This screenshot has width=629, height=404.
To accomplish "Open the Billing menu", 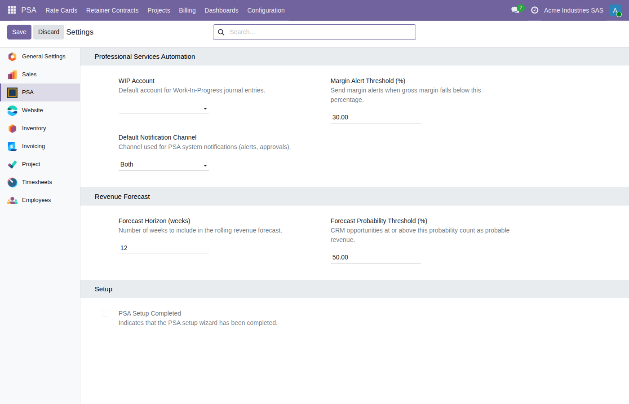I will click(187, 10).
